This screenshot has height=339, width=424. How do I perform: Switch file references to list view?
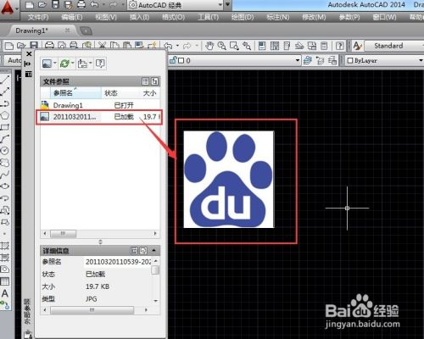(x=145, y=81)
